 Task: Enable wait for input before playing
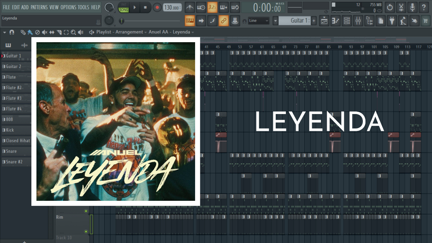pyautogui.click(x=201, y=7)
